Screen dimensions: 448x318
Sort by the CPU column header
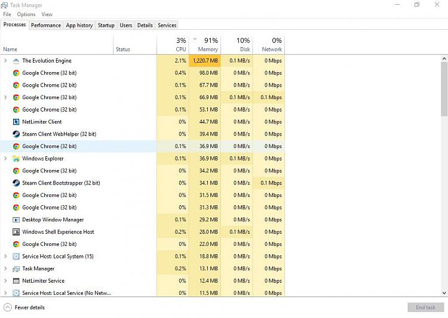[x=173, y=45]
